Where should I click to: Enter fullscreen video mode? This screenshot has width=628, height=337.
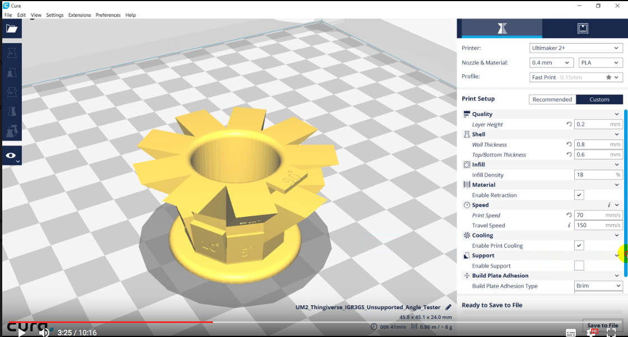[x=611, y=332]
